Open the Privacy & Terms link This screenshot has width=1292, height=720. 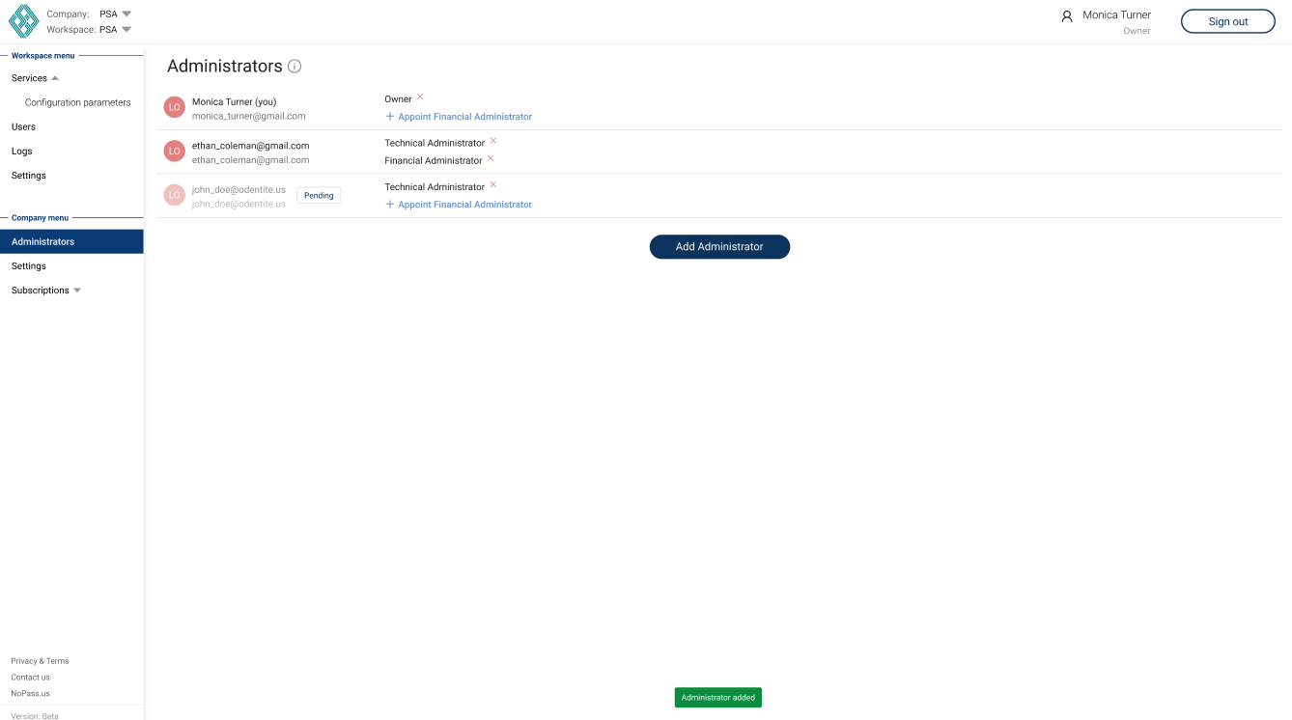(40, 661)
